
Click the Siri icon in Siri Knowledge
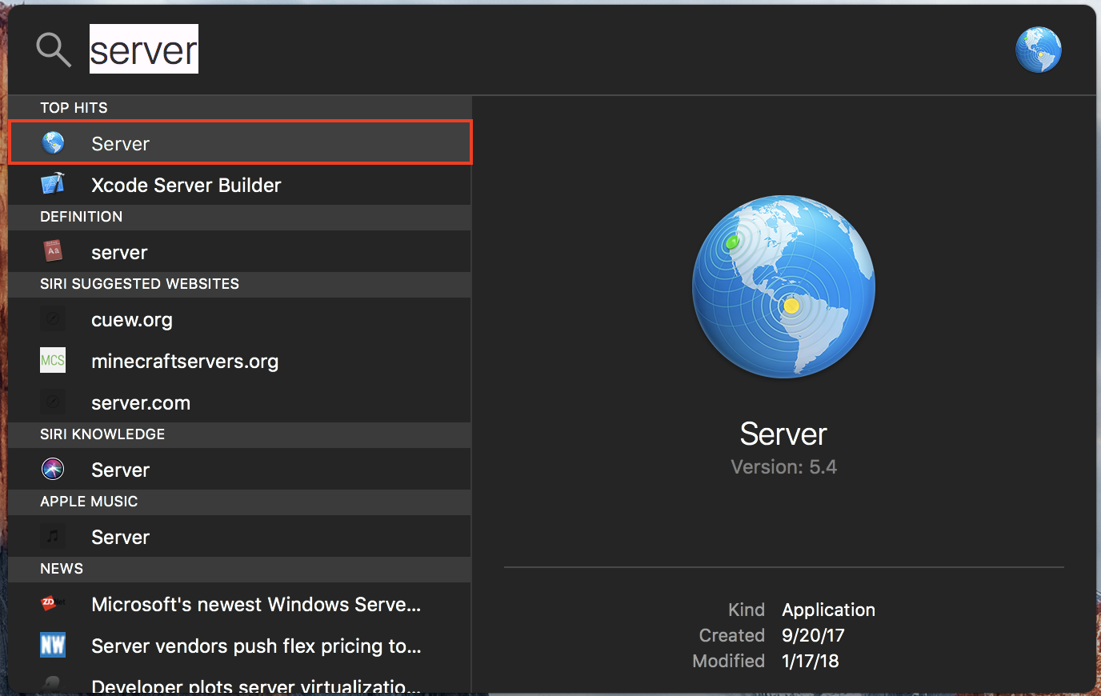[x=53, y=470]
